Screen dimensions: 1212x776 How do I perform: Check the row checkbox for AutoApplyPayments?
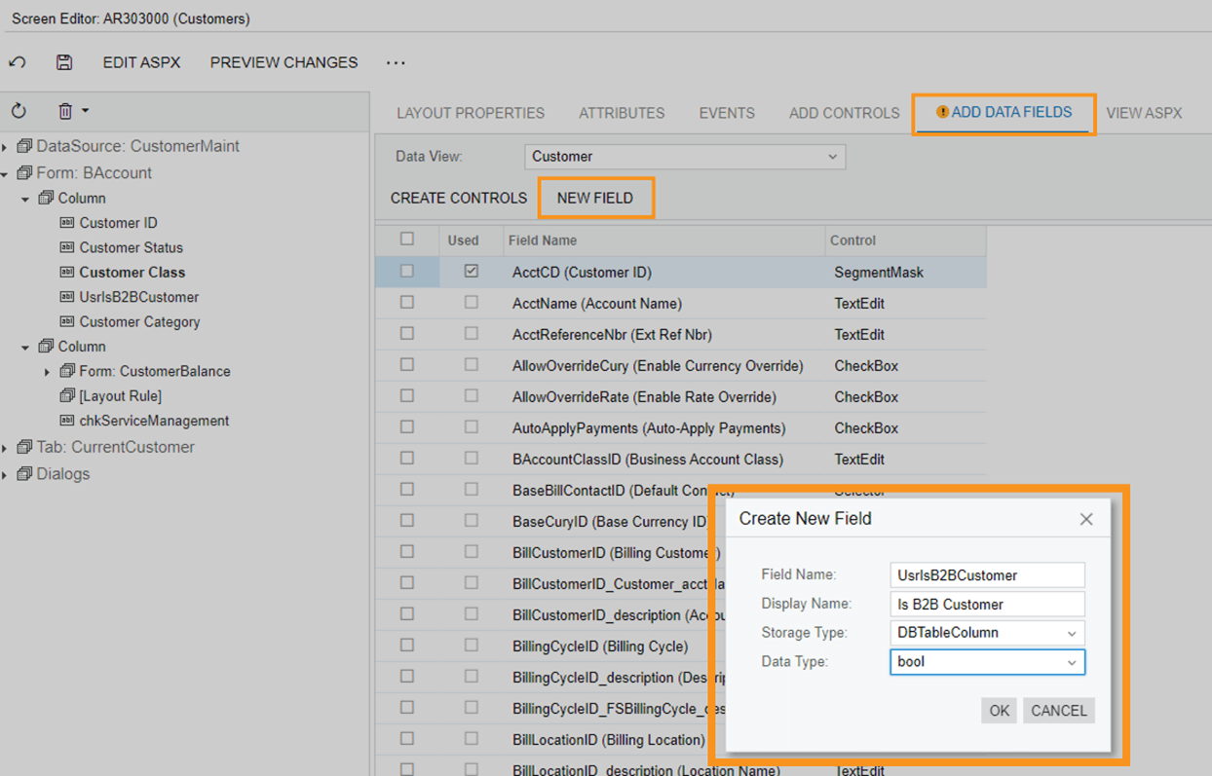click(x=407, y=427)
